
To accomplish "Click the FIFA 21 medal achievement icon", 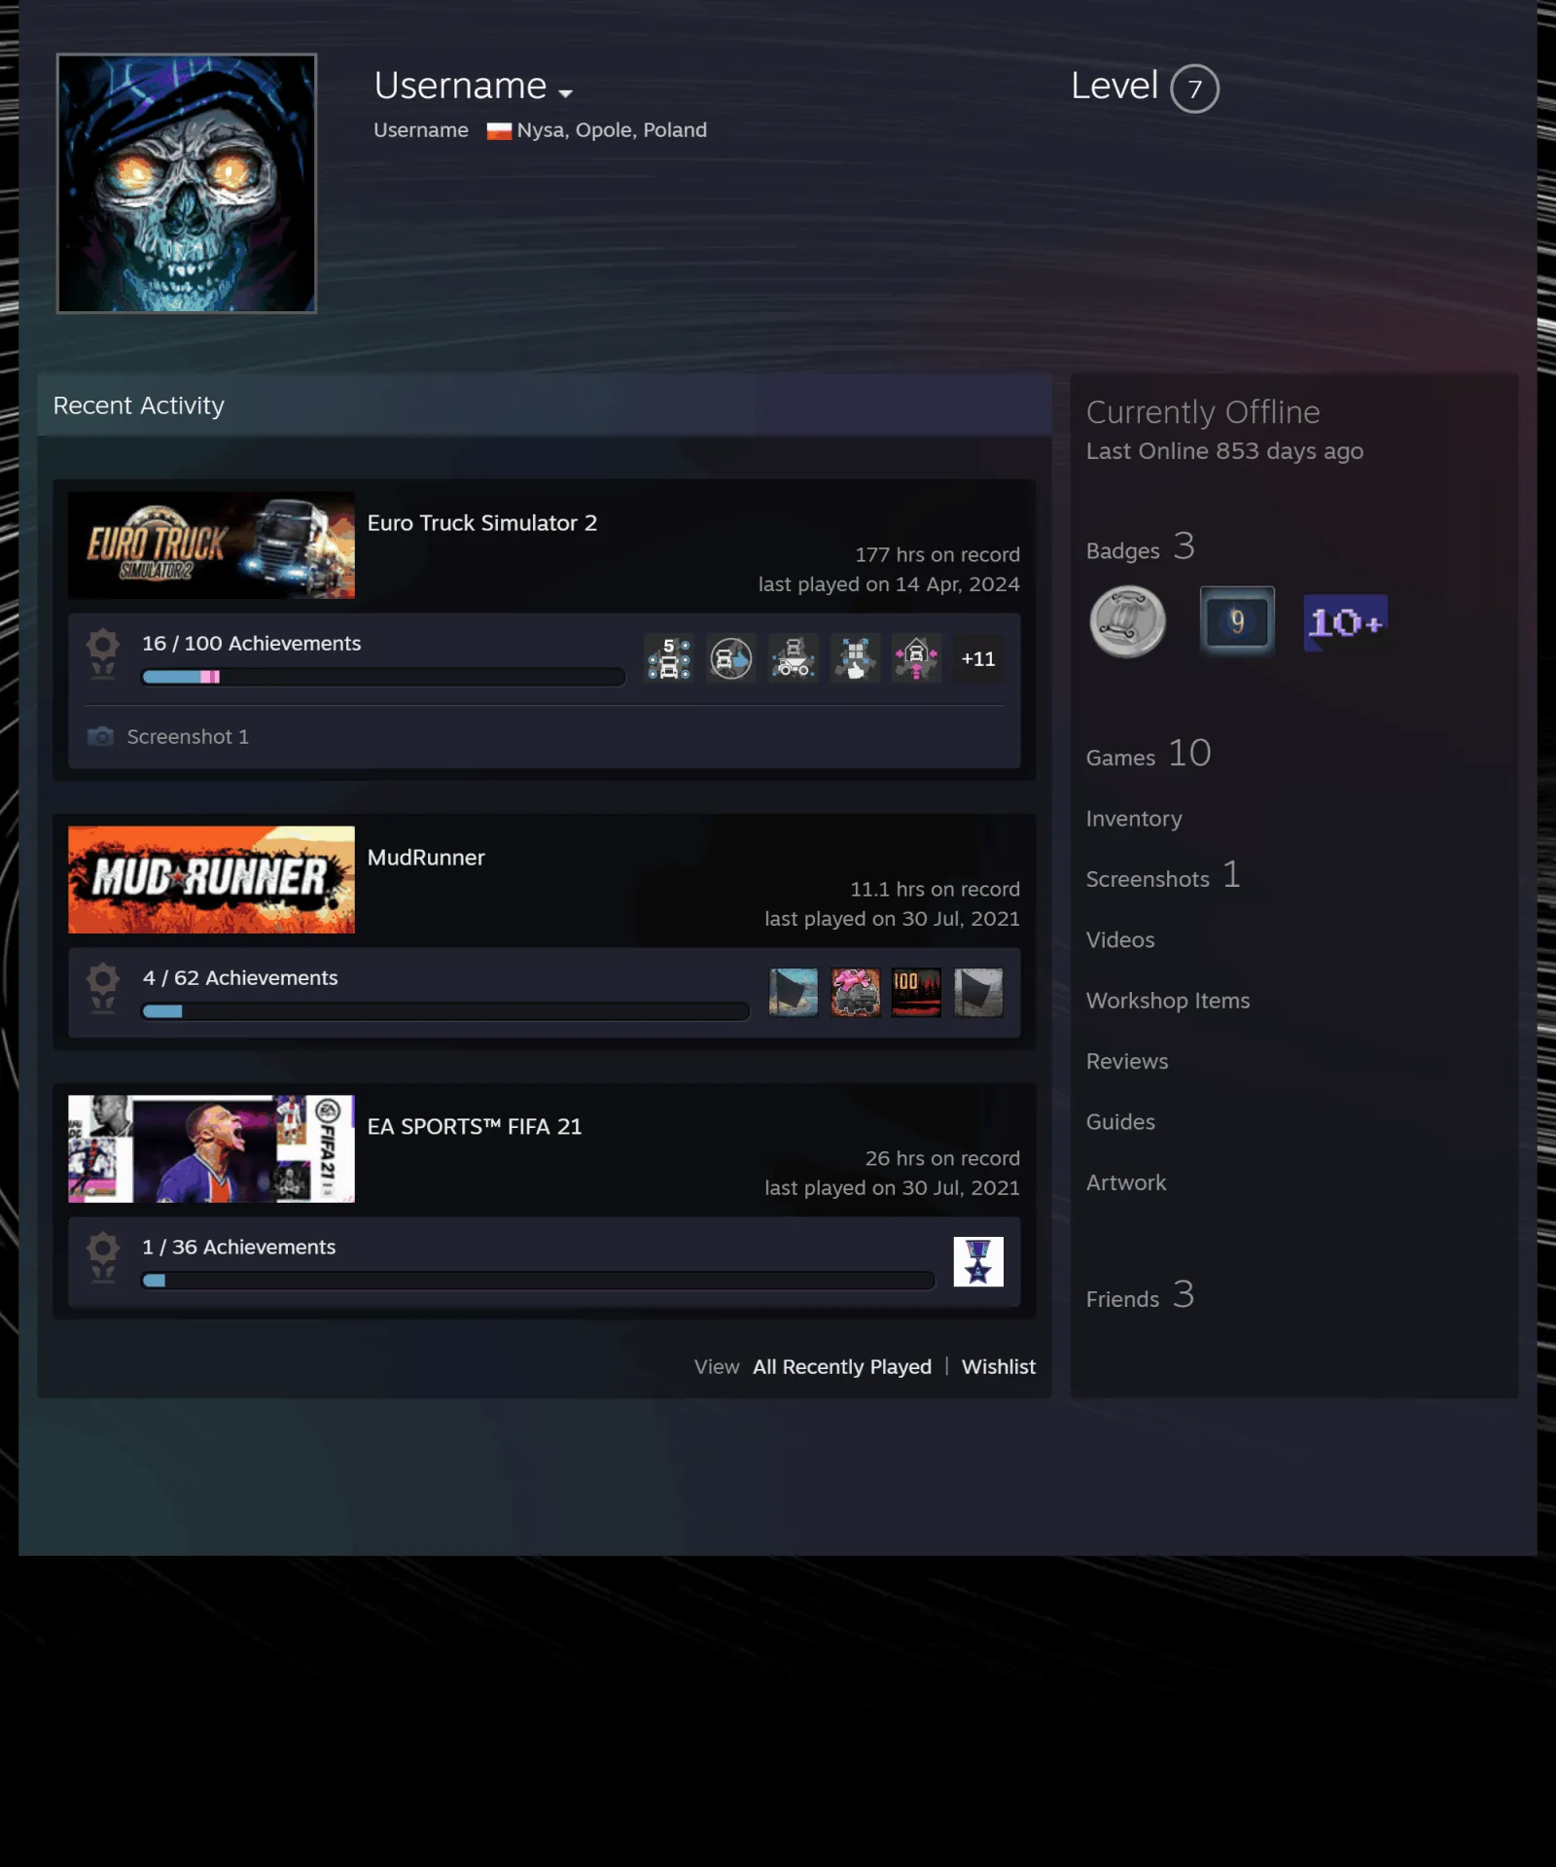I will pos(978,1261).
